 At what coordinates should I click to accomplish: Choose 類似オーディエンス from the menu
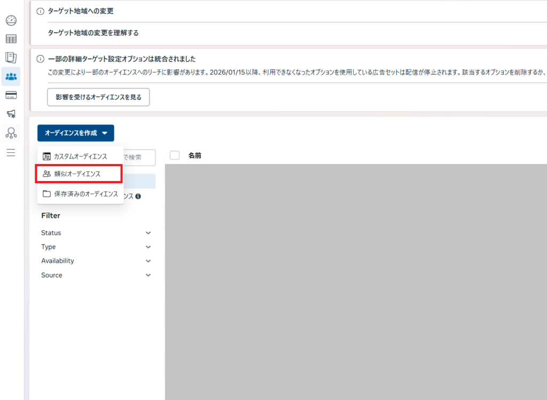pos(79,174)
